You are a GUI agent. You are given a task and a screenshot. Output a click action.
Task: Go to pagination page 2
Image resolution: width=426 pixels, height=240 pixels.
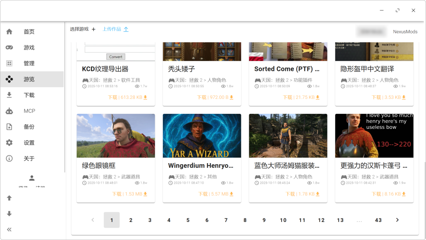[131, 220]
